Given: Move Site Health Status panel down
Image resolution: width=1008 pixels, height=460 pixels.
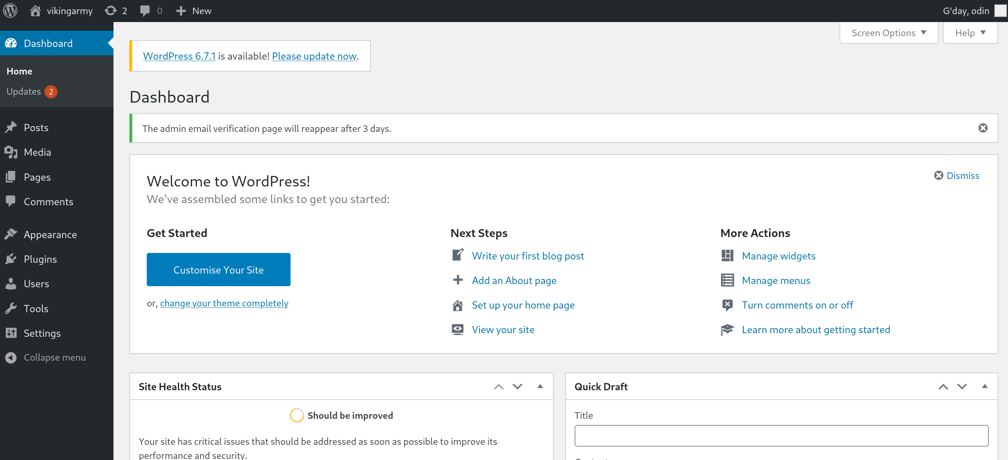Looking at the screenshot, I should coord(517,386).
